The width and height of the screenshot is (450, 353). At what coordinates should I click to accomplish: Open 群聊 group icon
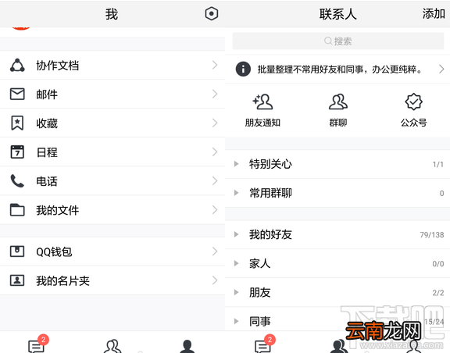pos(338,102)
